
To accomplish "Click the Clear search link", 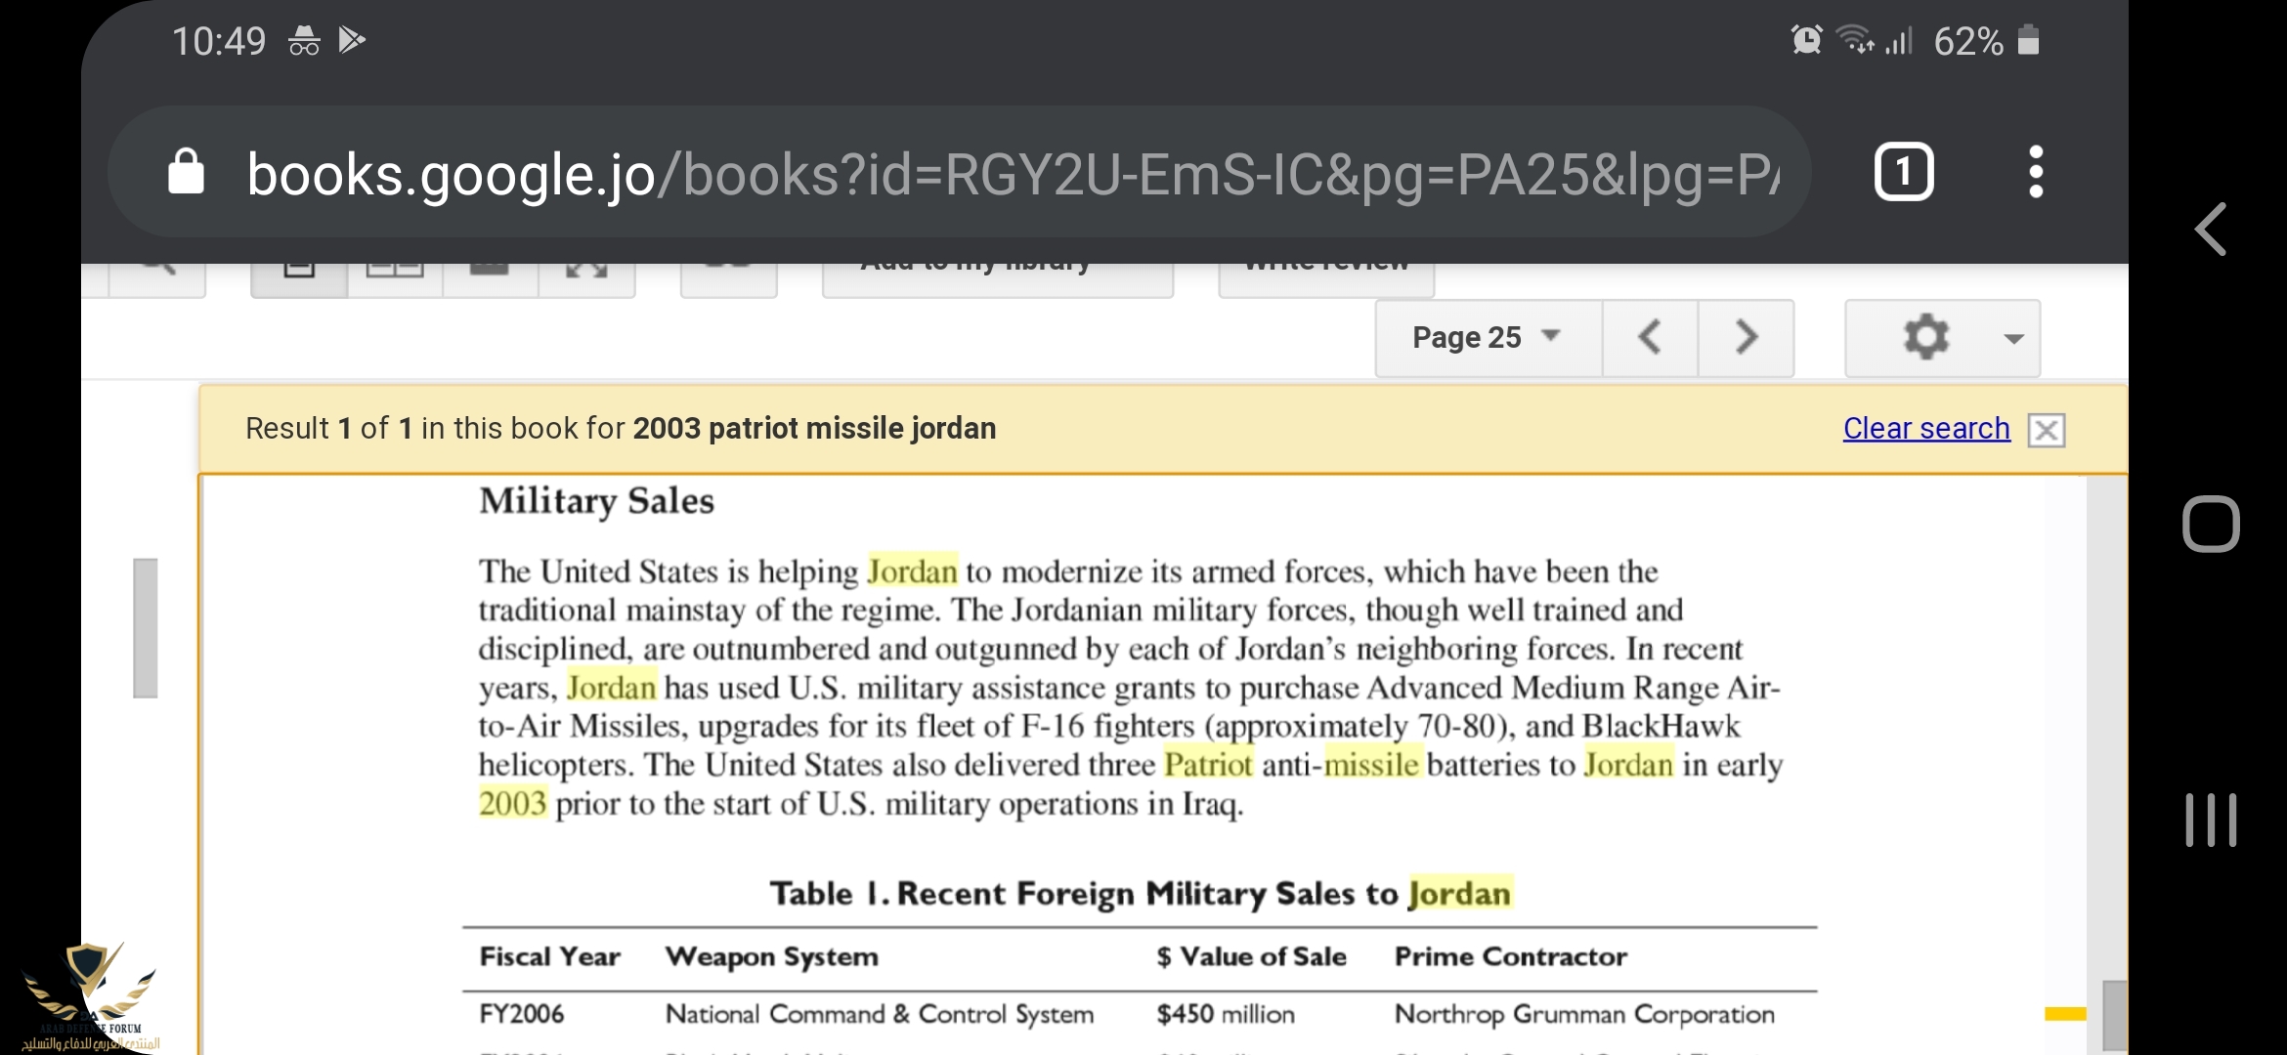I will tap(1925, 429).
